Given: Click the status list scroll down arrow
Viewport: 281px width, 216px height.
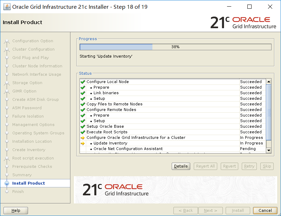Looking at the screenshot, I should point(269,150).
